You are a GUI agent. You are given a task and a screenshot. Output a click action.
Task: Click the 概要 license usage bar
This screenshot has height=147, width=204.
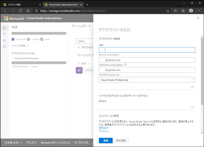(39, 33)
